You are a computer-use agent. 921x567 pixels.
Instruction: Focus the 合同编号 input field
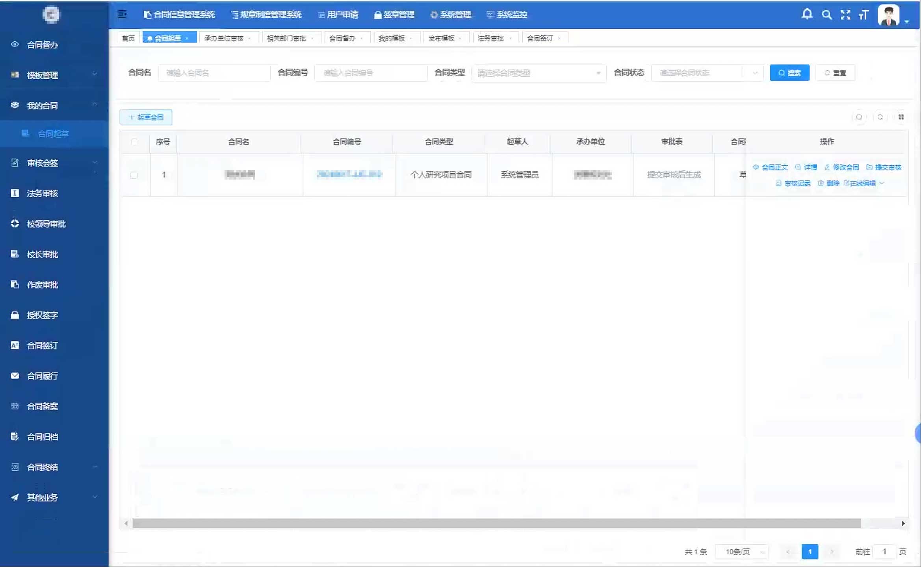click(x=371, y=73)
